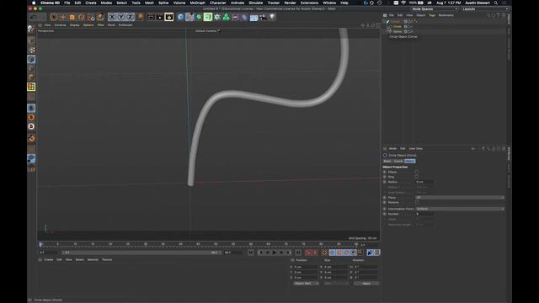Toggle Sweep object visibility dots
The width and height of the screenshot is (539, 303).
tap(410, 21)
